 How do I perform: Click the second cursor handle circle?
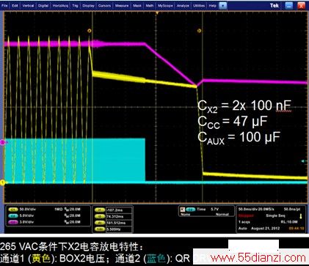click(x=199, y=31)
